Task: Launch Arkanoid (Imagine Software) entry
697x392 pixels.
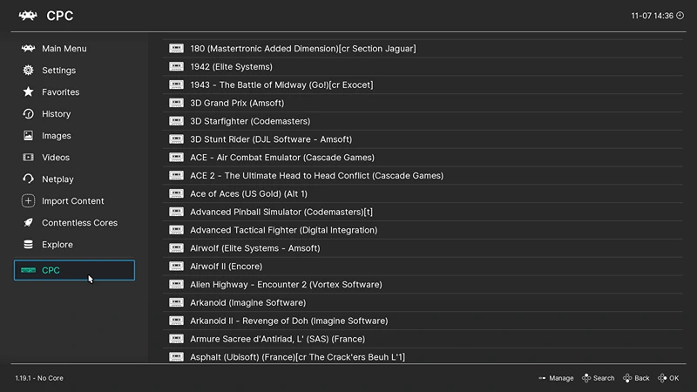Action: pos(423,302)
